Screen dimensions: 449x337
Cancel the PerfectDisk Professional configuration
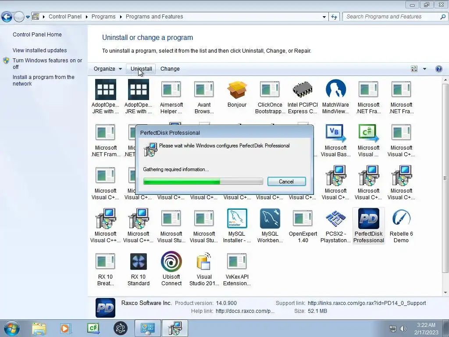[x=286, y=181]
